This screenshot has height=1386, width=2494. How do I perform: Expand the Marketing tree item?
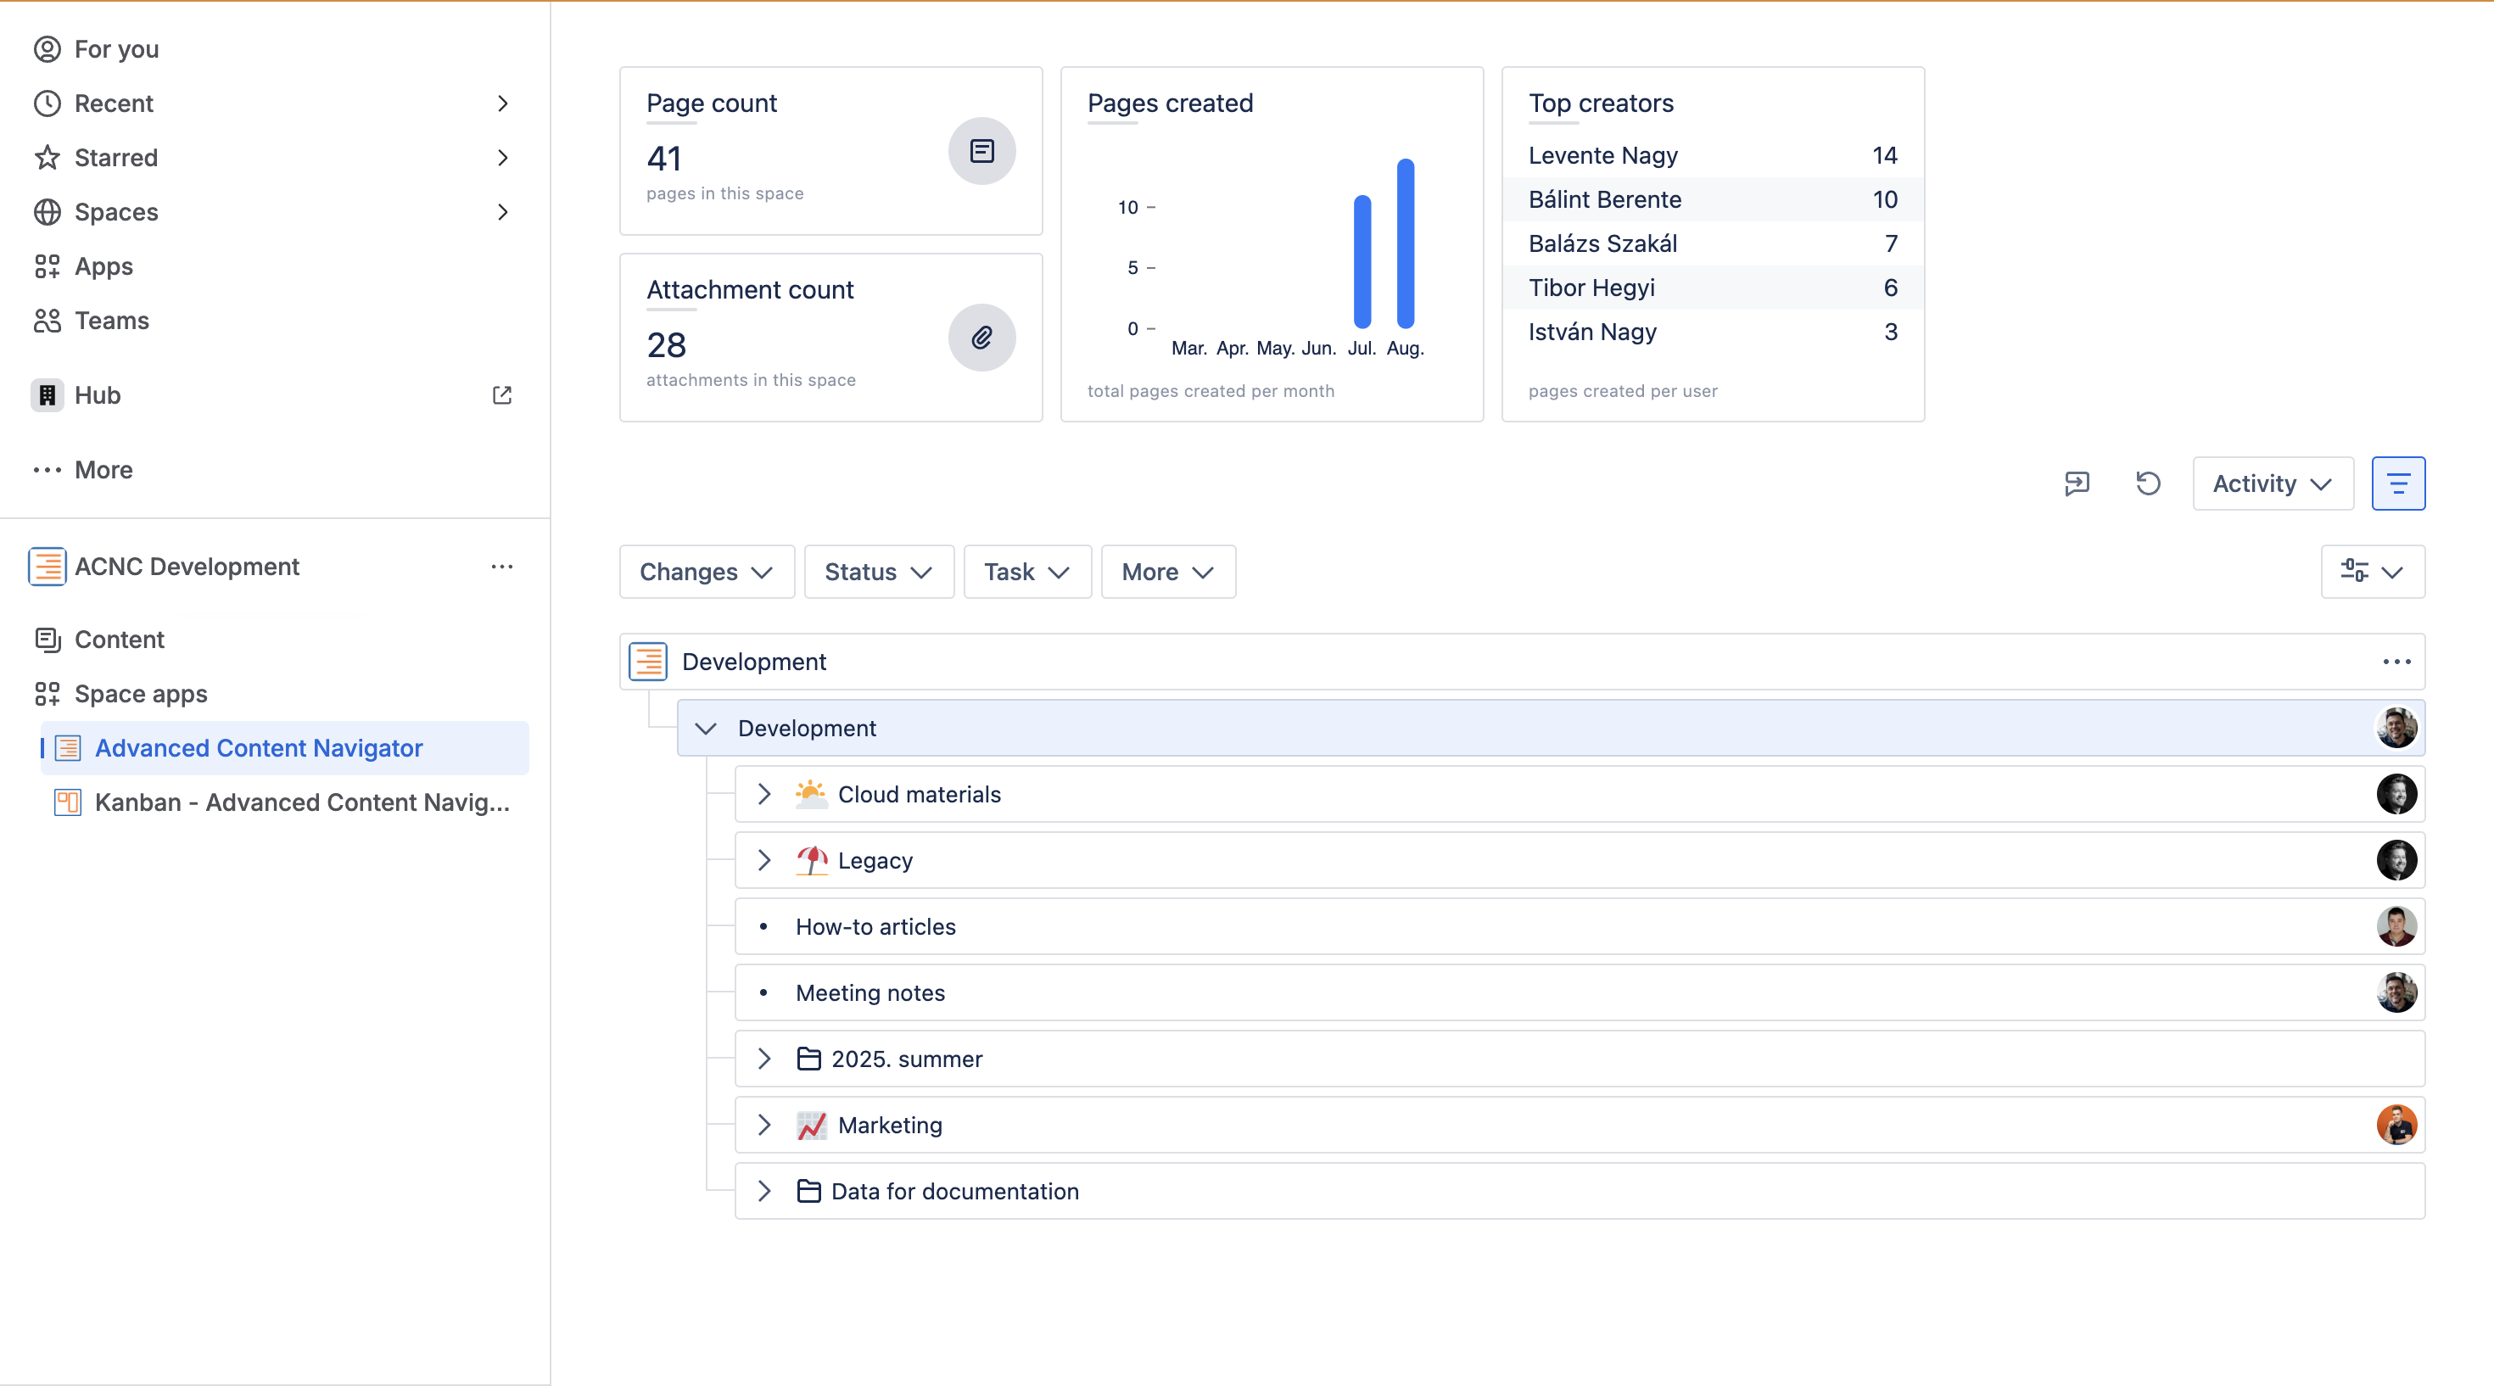[x=763, y=1125]
